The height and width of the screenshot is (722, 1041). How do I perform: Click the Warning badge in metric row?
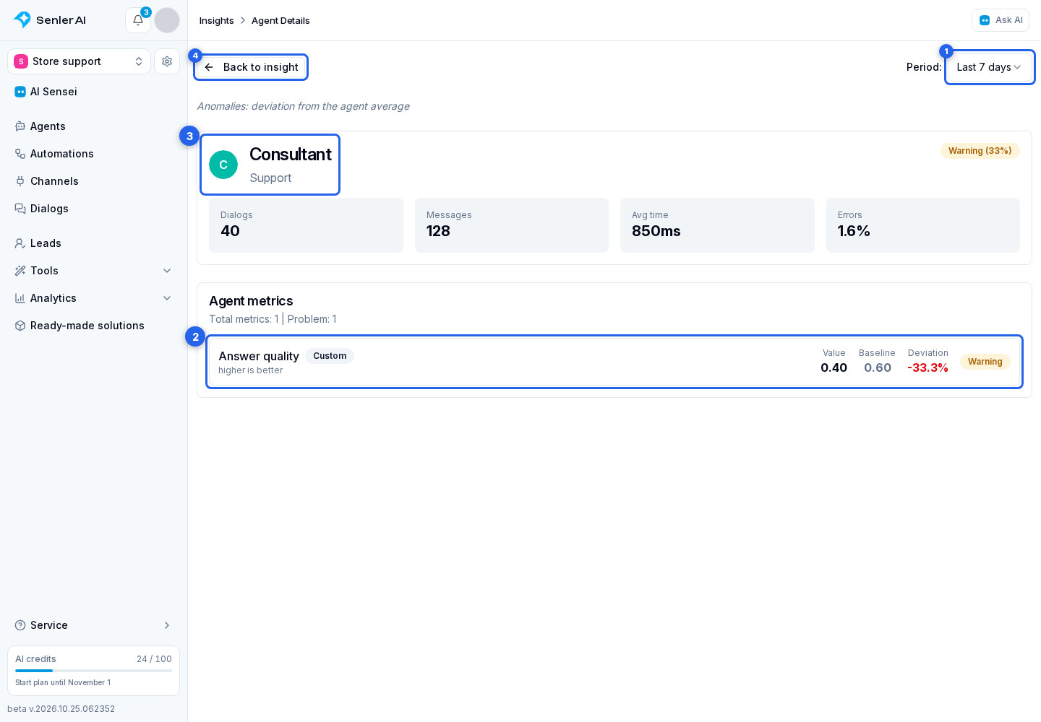(x=985, y=362)
